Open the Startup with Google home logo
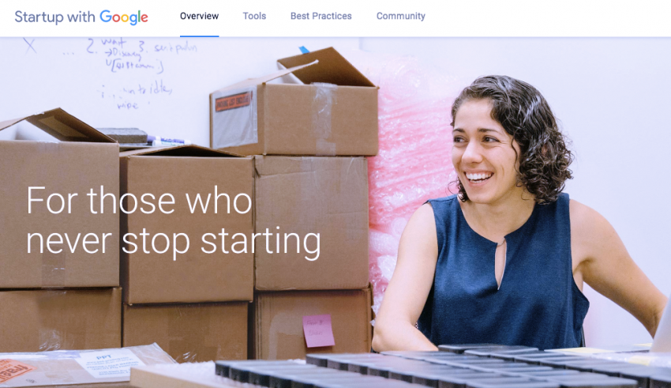 point(81,17)
